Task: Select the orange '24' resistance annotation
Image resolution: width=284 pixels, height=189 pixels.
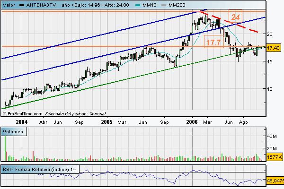Action: click(x=235, y=17)
